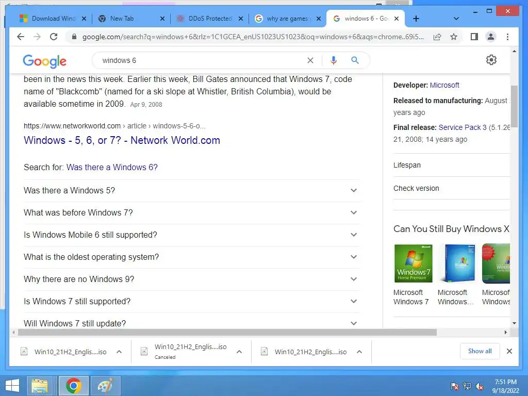Close the downloads bar

(509, 351)
